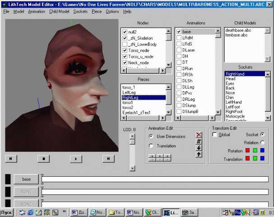Click the base animation timeline bar
Image resolution: width=274 pixels, height=217 pixels.
[155, 179]
